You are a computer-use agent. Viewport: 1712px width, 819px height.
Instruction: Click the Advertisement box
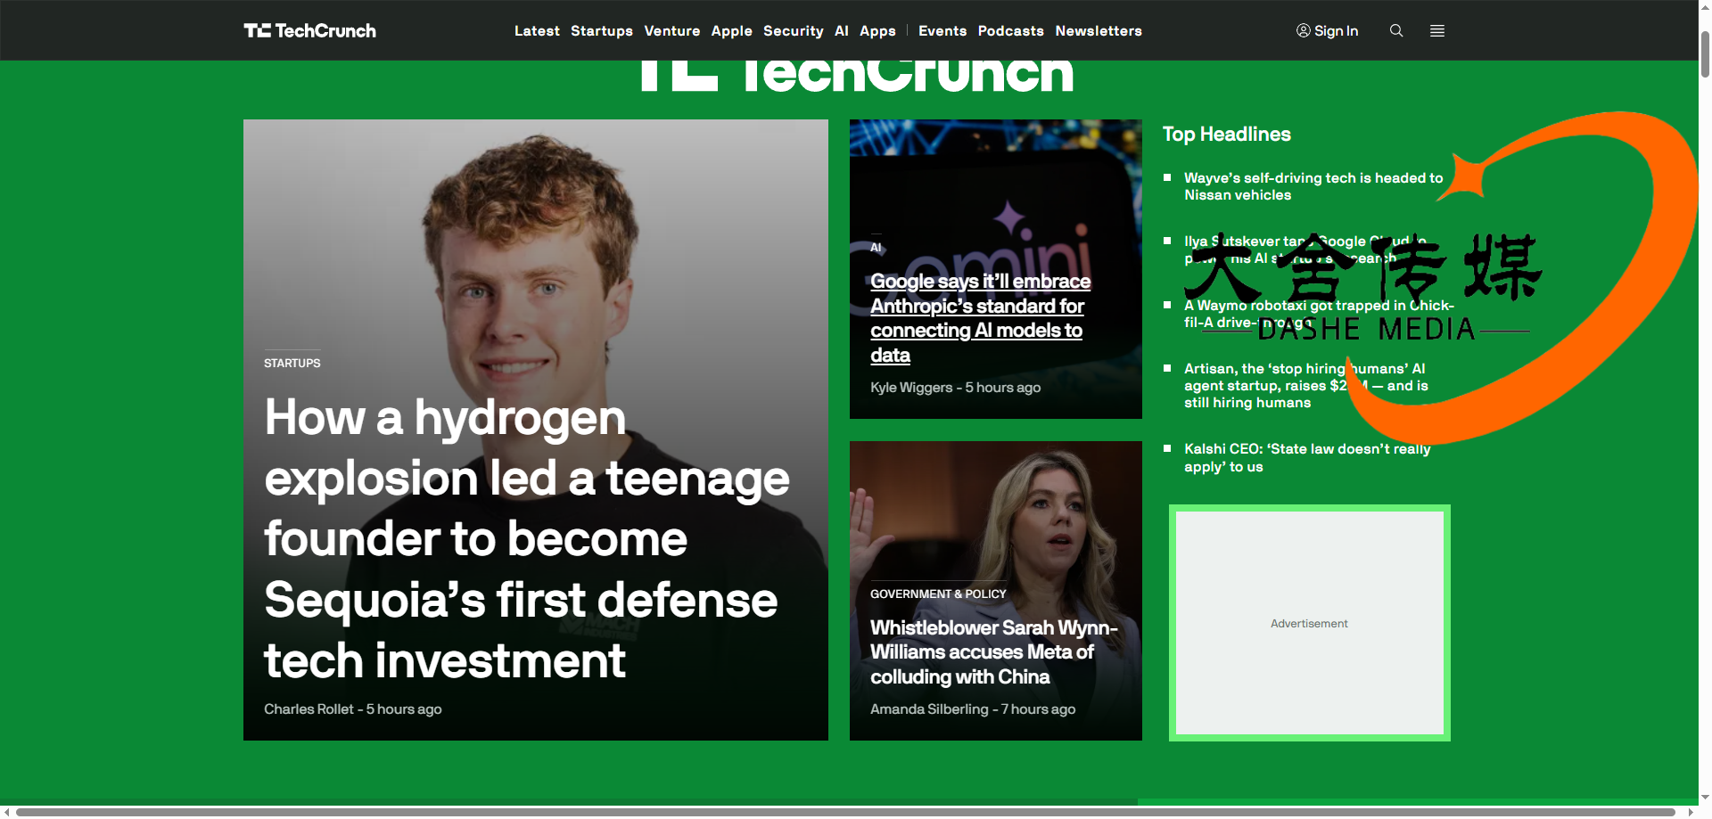[x=1309, y=623]
